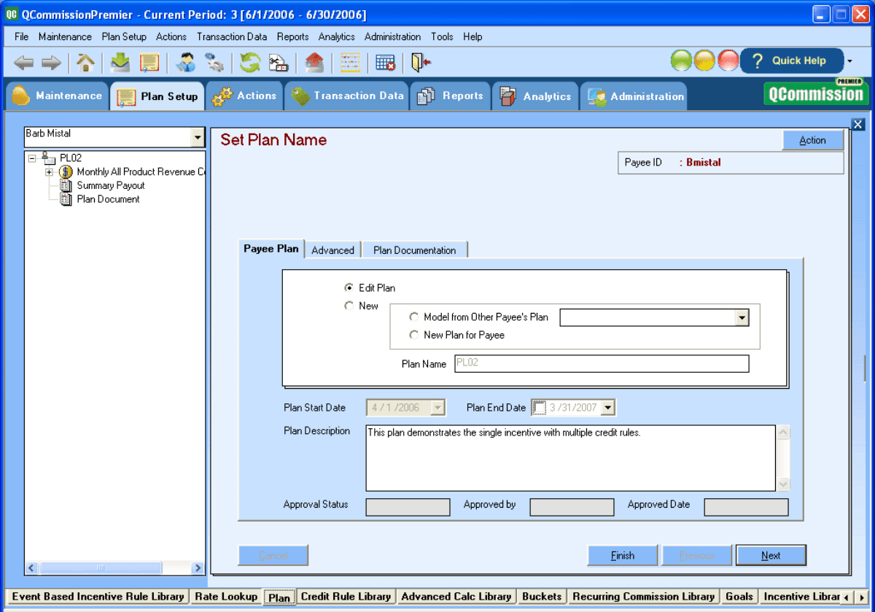Click the red status light
This screenshot has height=612, width=875.
point(728,61)
